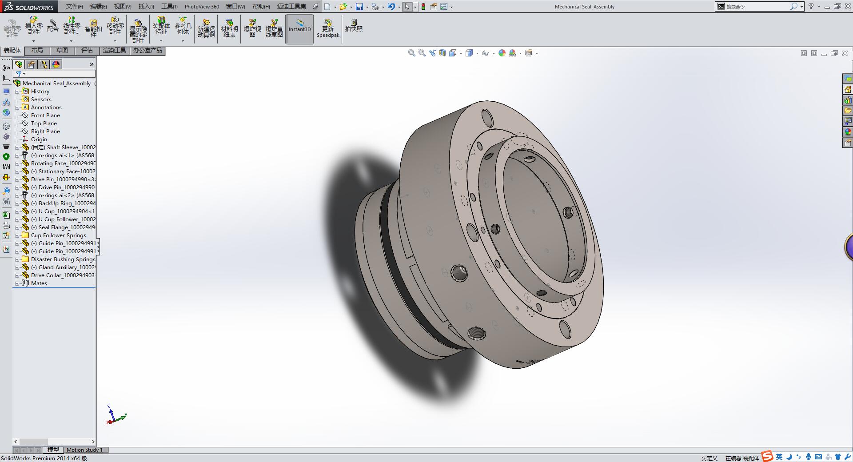Open 编辑(E) menu
Viewport: 853px width, 462px height.
point(98,7)
